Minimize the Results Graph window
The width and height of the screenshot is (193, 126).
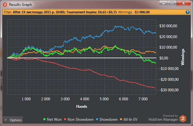164,3
